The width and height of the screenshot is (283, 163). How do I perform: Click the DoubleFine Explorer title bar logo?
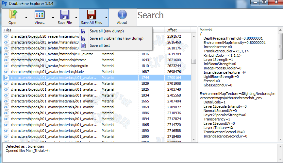coord(5,3)
